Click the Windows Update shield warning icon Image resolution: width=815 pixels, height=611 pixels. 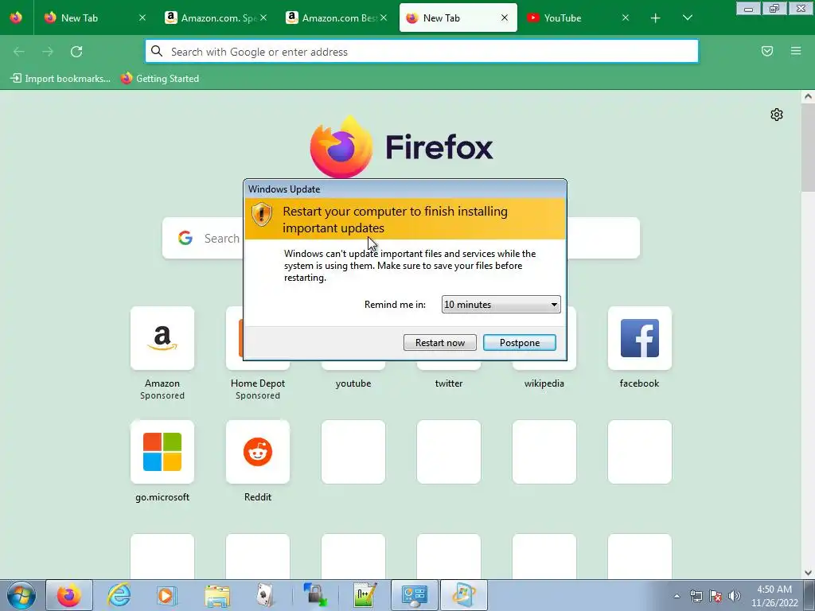coord(261,213)
